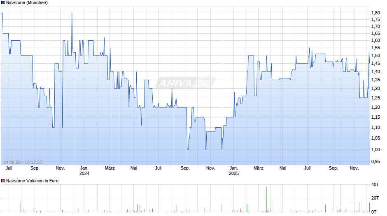Click the first Juli time axis label
The height and width of the screenshot is (216, 387).
(9, 168)
